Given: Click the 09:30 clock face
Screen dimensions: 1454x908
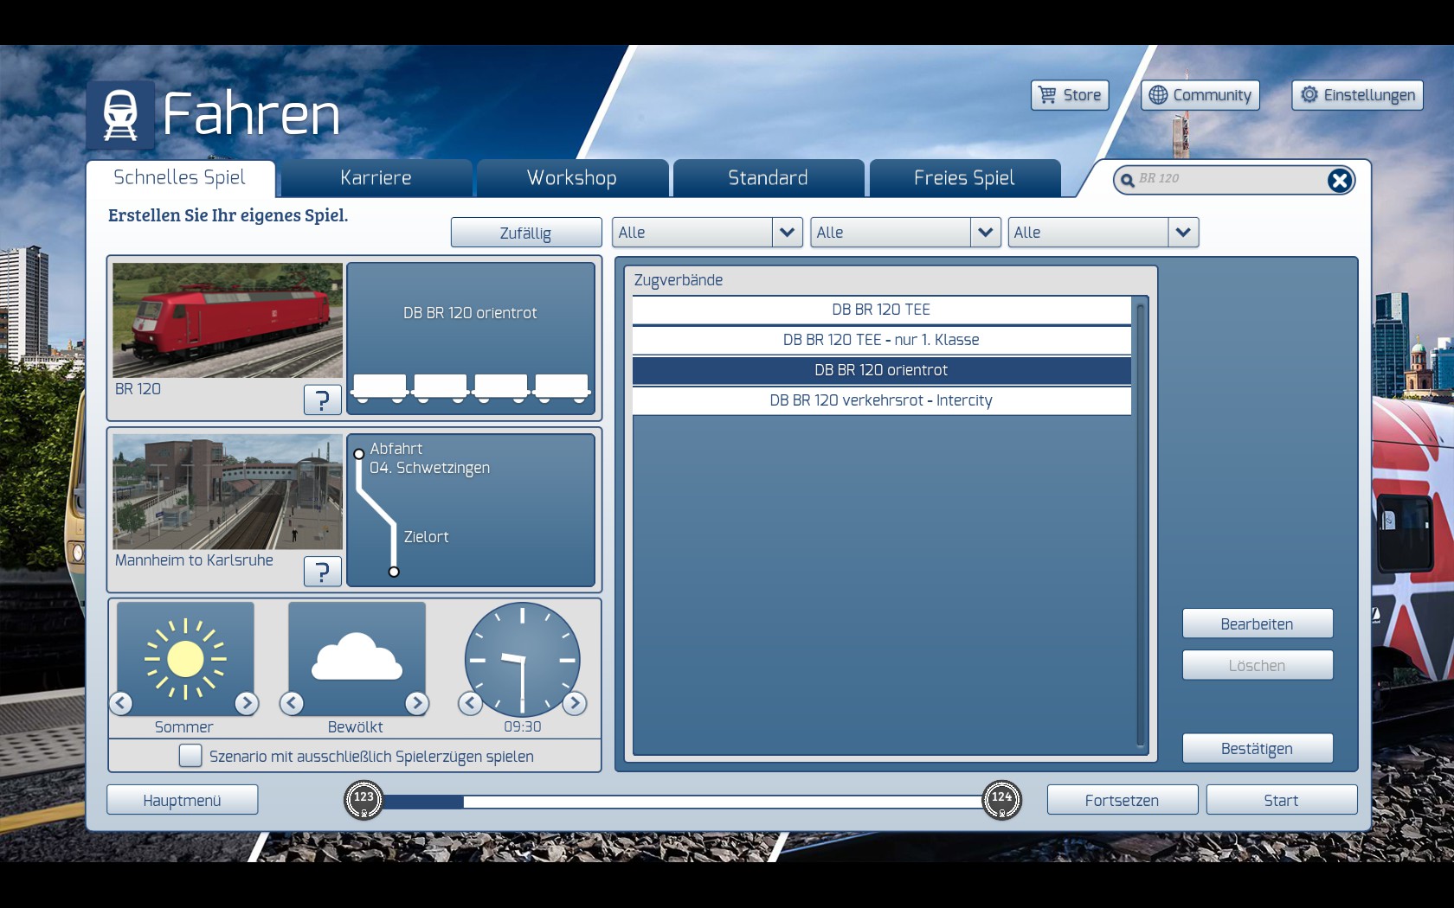Looking at the screenshot, I should [522, 660].
